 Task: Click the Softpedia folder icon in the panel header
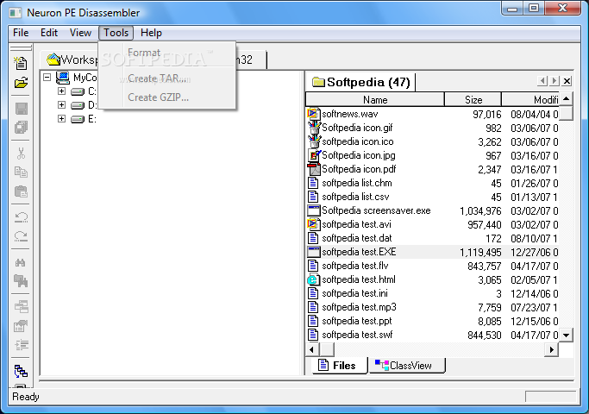coord(318,82)
